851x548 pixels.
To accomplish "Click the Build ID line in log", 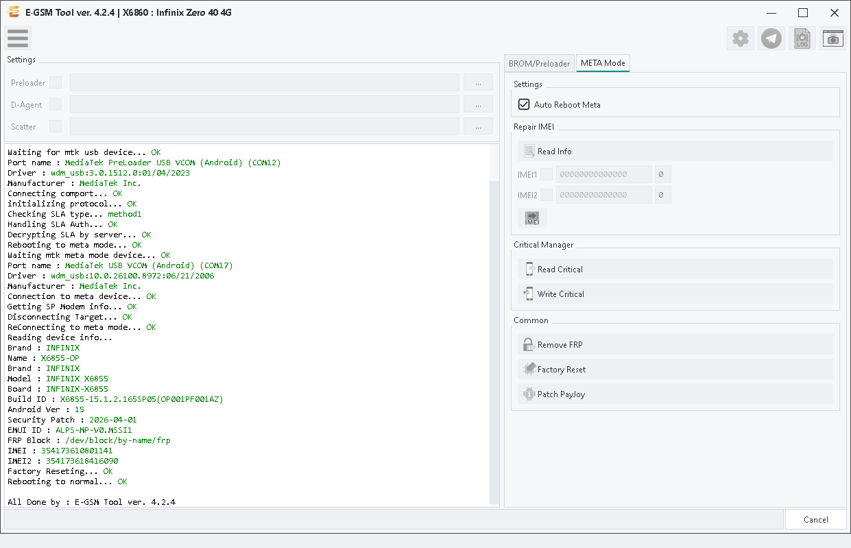I will click(x=115, y=399).
